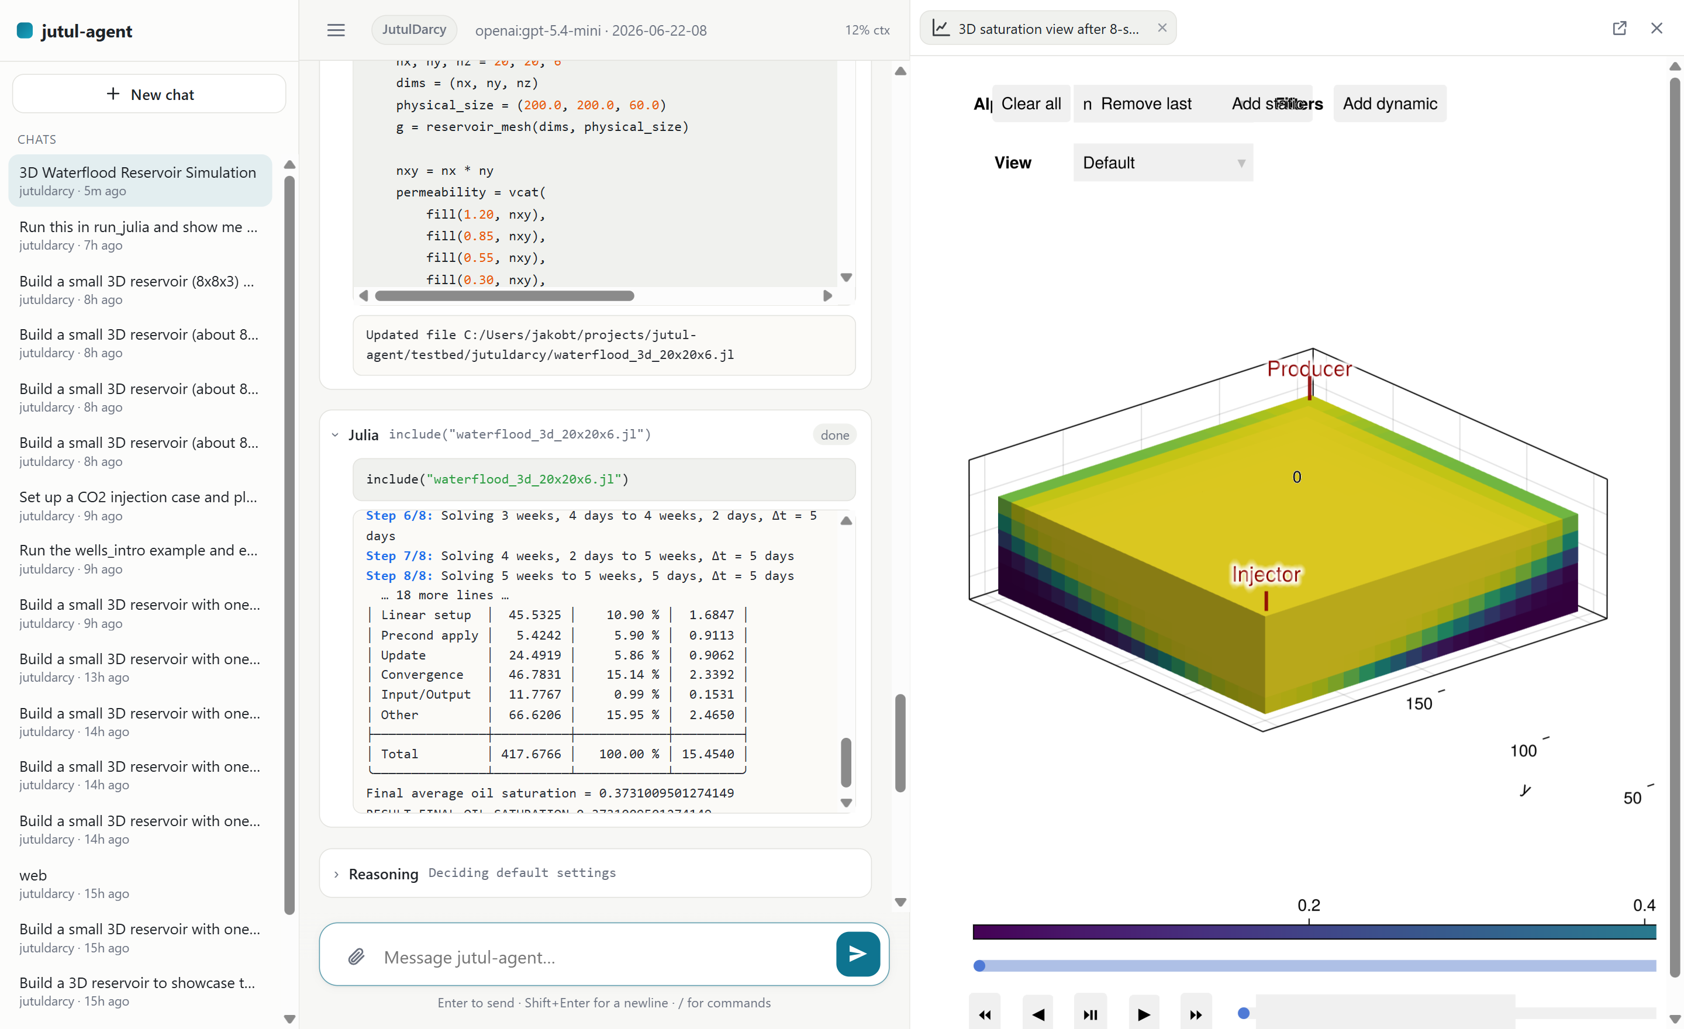Viewport: 1684px width, 1029px height.
Task: Click the done status badge
Action: point(834,434)
